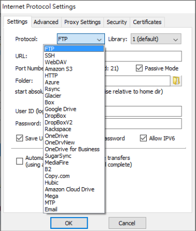Choose MediaFire protocol
196x231 pixels.
coord(74,163)
